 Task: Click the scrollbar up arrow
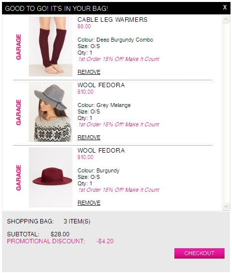point(226,19)
